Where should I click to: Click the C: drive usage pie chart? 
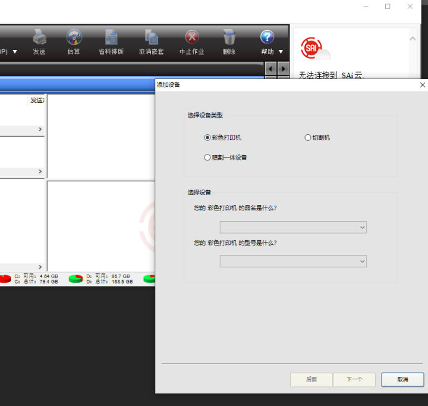coord(4,278)
